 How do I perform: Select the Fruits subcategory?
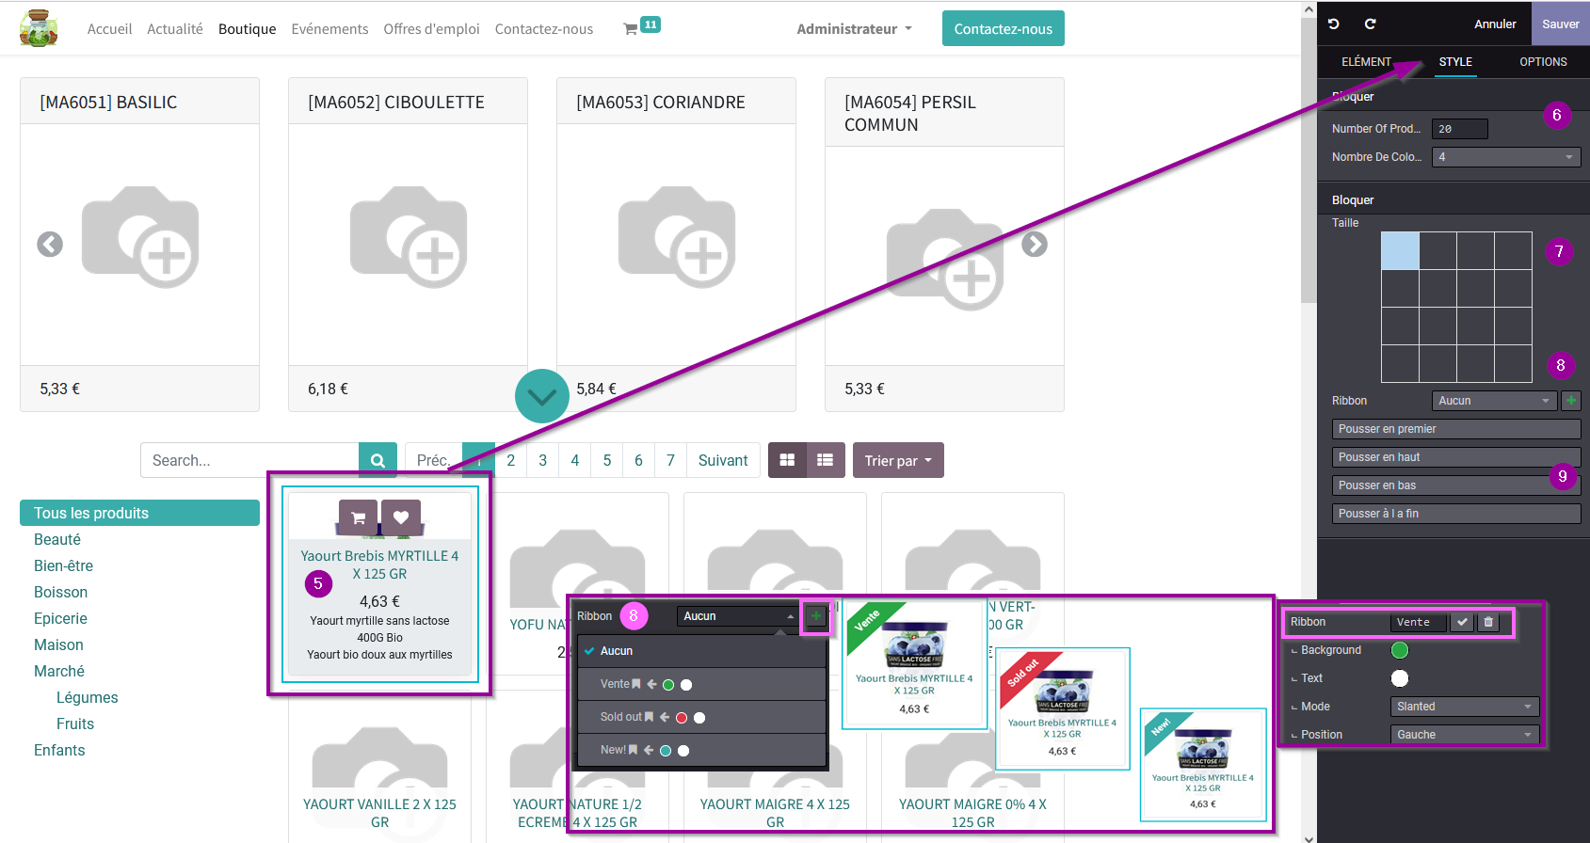click(75, 724)
